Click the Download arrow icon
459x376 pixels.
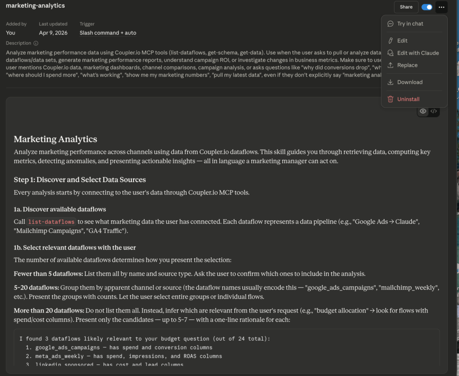click(x=390, y=82)
